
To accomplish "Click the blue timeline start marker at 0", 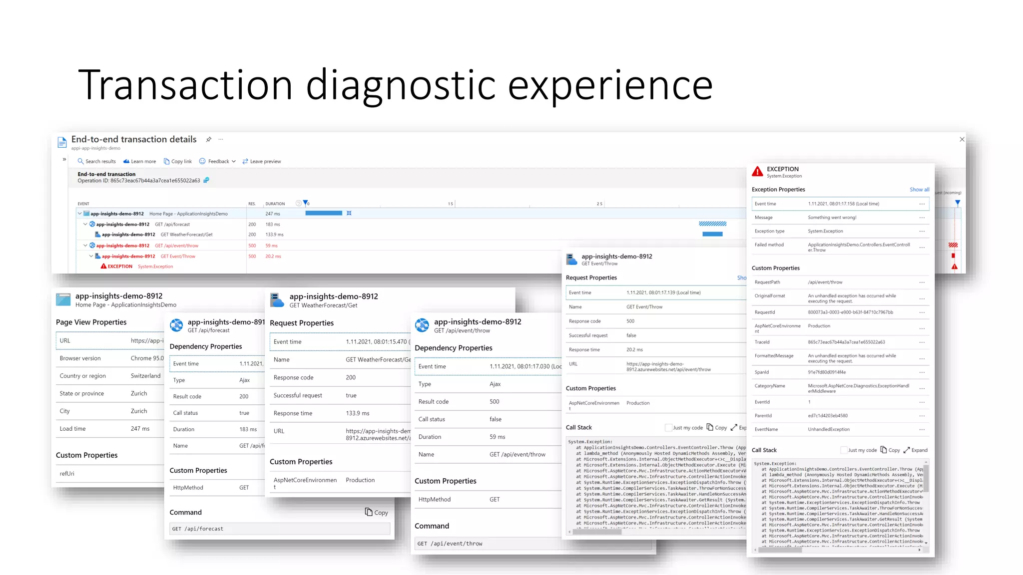I will [x=306, y=203].
